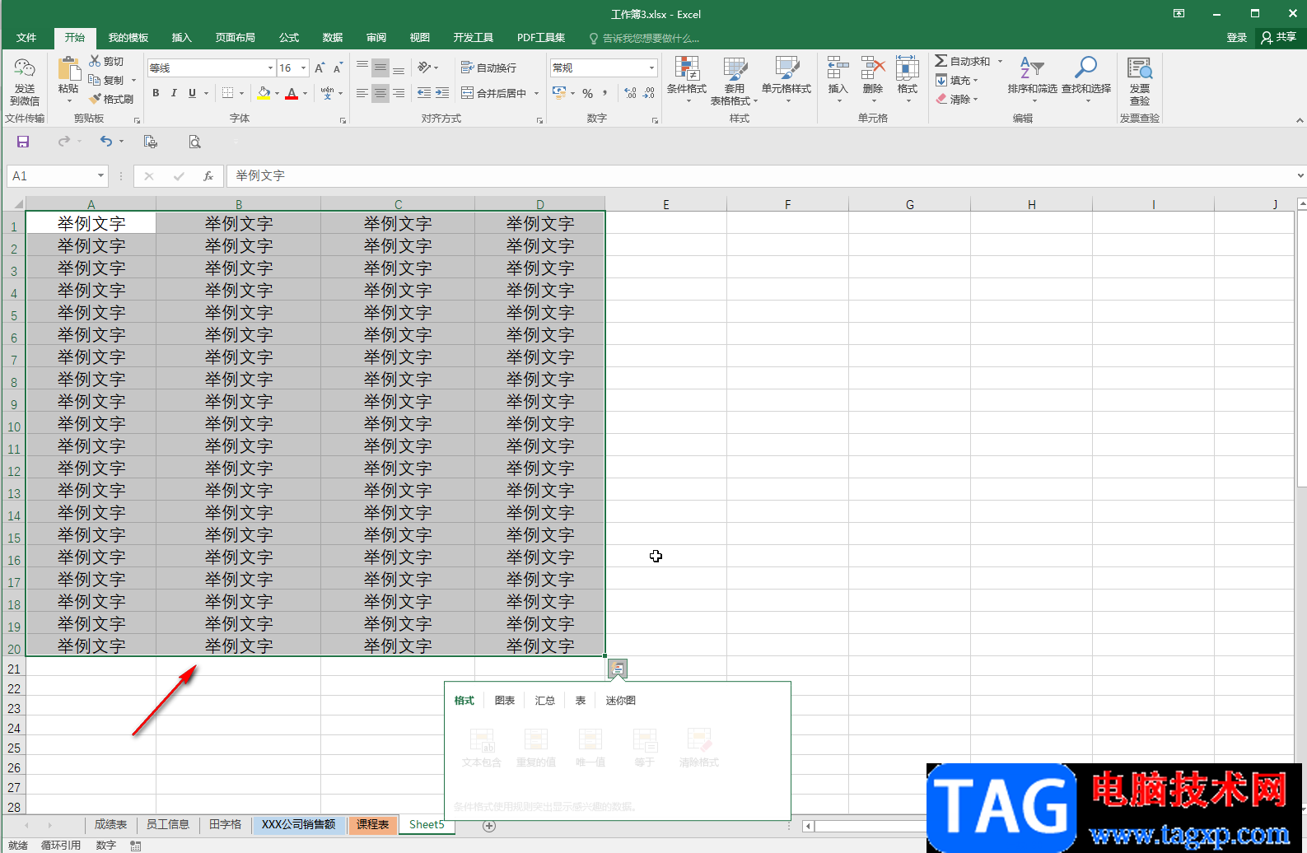1307x853 pixels.
Task: Open Conditional Formatting
Action: 686,80
